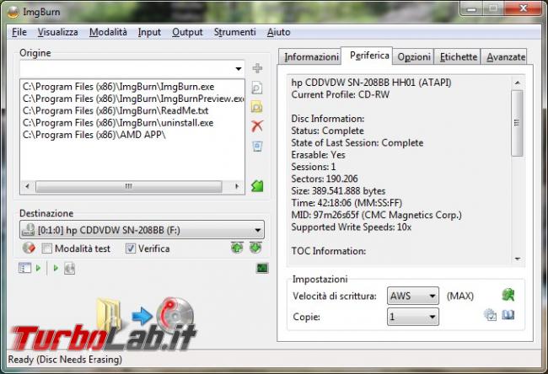Open the Visualizza menu
The width and height of the screenshot is (548, 374).
pos(57,32)
